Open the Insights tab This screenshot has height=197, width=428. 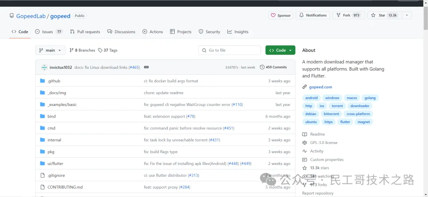238,32
